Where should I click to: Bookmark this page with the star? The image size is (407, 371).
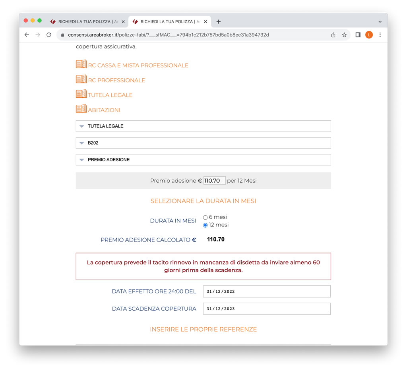[x=344, y=35]
